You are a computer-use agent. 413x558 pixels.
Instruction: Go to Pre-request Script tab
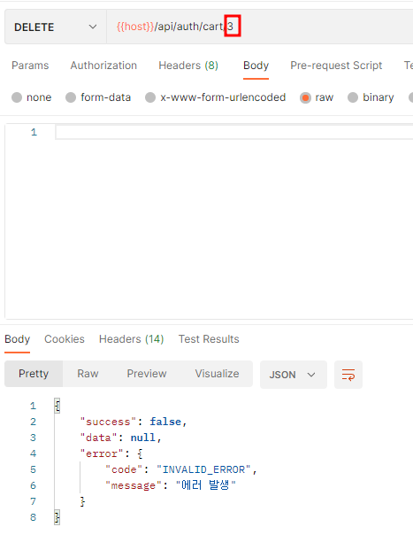(336, 66)
